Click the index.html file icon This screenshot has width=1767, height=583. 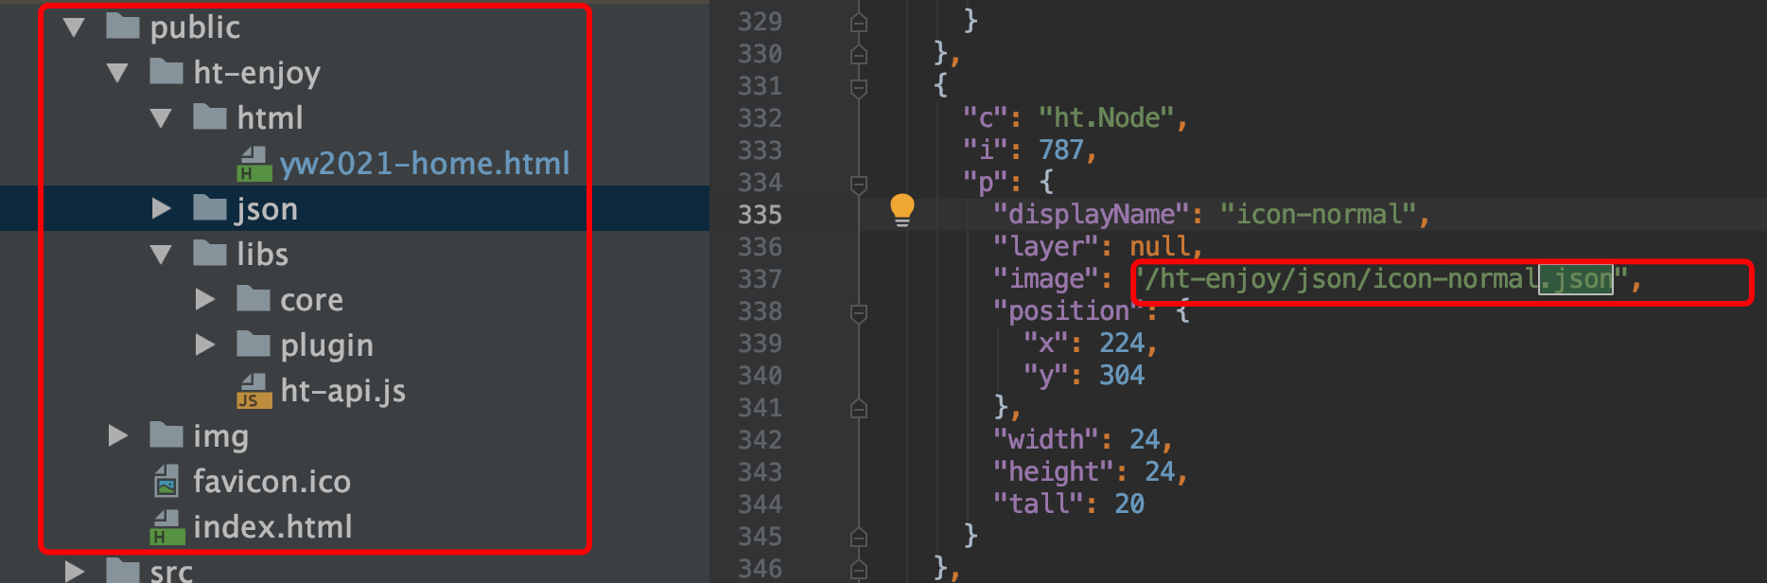point(166,527)
